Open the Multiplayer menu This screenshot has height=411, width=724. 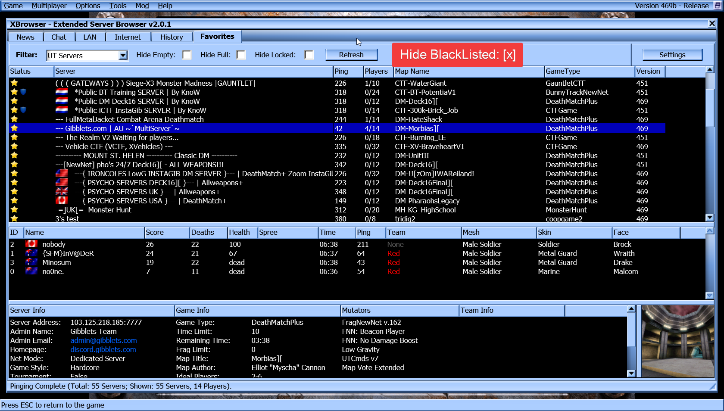[49, 6]
